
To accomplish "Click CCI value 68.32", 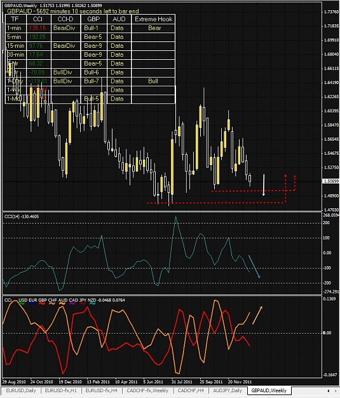I will click(36, 64).
